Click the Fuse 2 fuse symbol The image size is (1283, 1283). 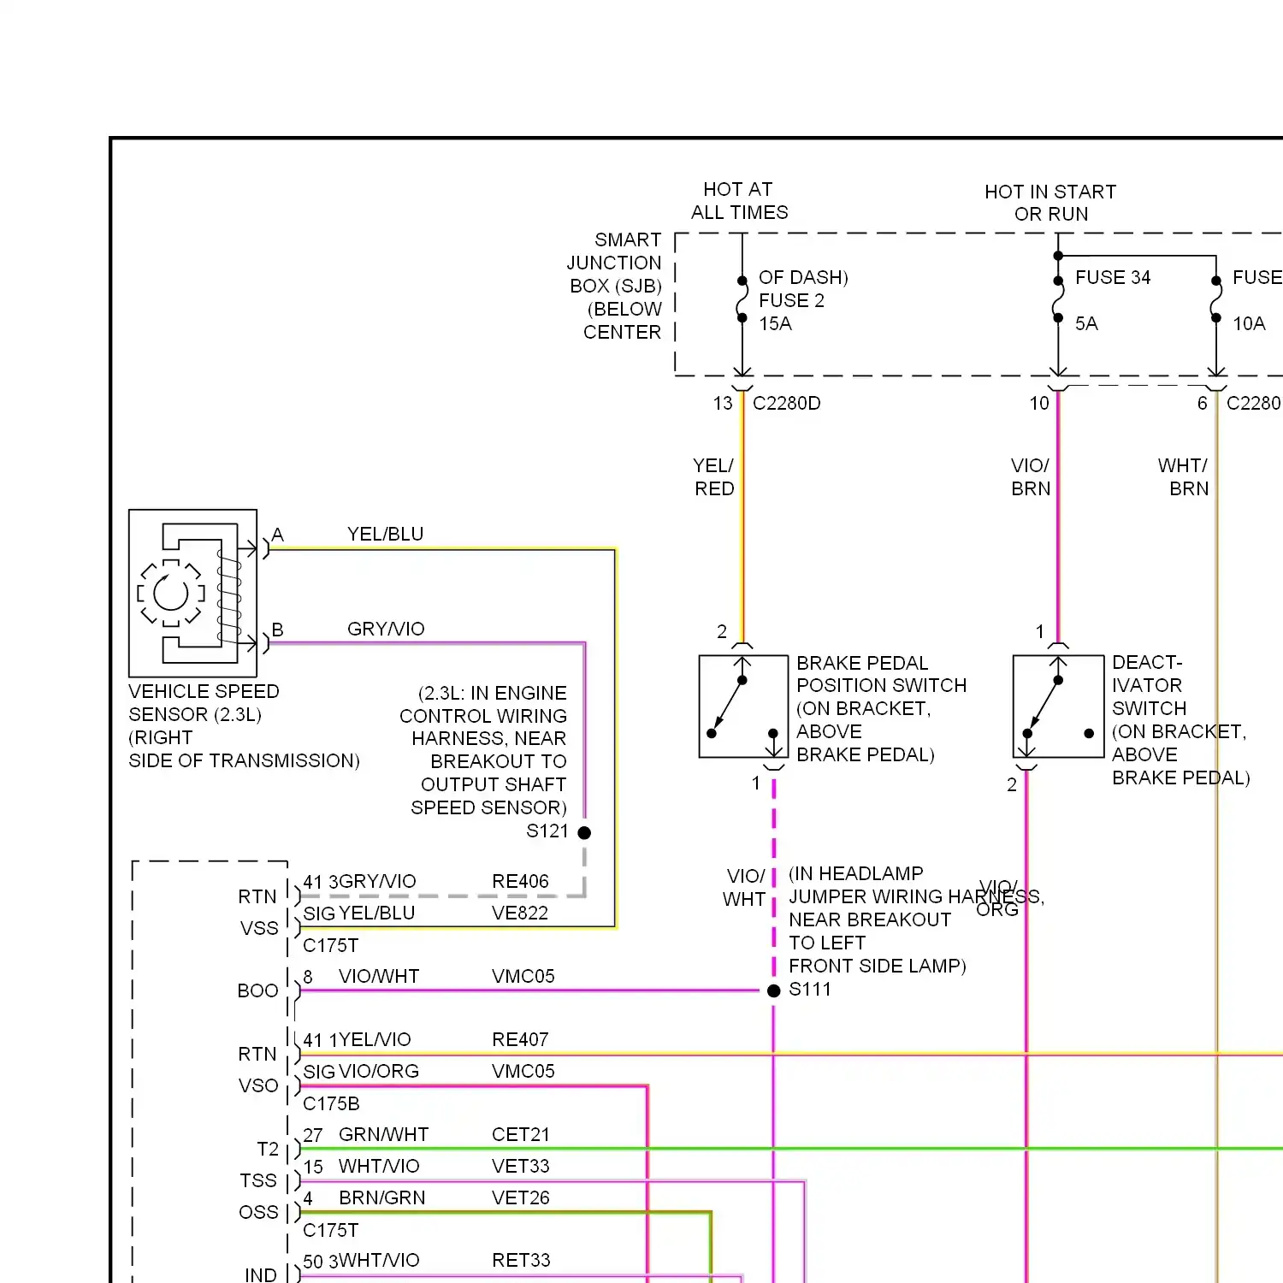point(742,299)
